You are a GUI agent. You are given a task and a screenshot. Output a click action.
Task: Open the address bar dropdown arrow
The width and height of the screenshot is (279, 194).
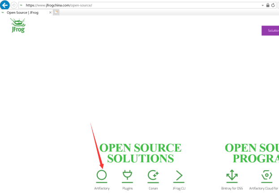click(x=262, y=5)
